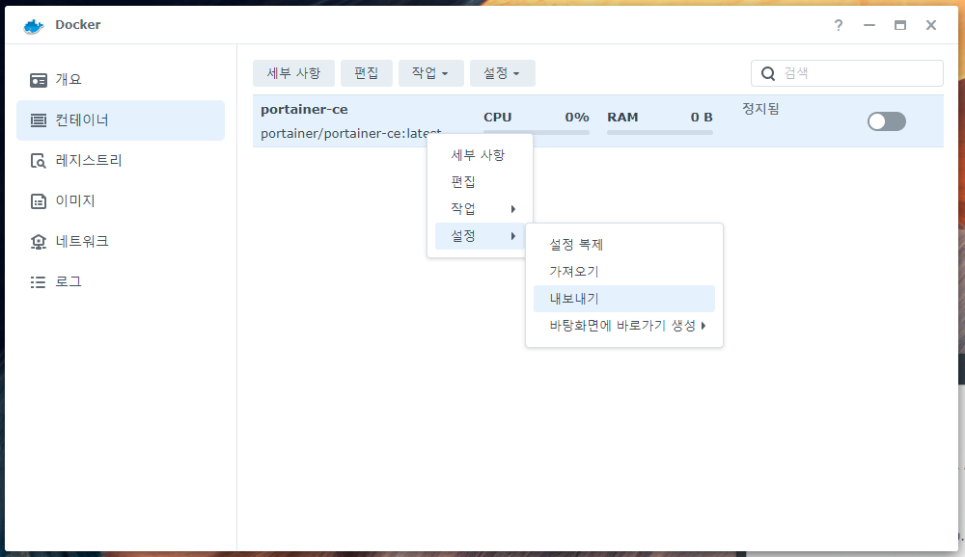The width and height of the screenshot is (965, 557).
Task: Go to the 레지스트리 sidebar section
Action: [121, 161]
